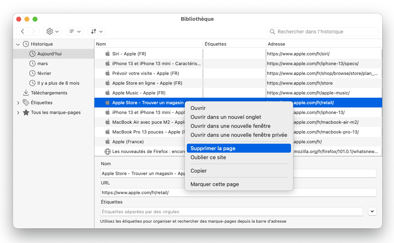Viewport: 394px width, 243px height.
Task: Go forward using the right arrow button
Action: (34, 31)
